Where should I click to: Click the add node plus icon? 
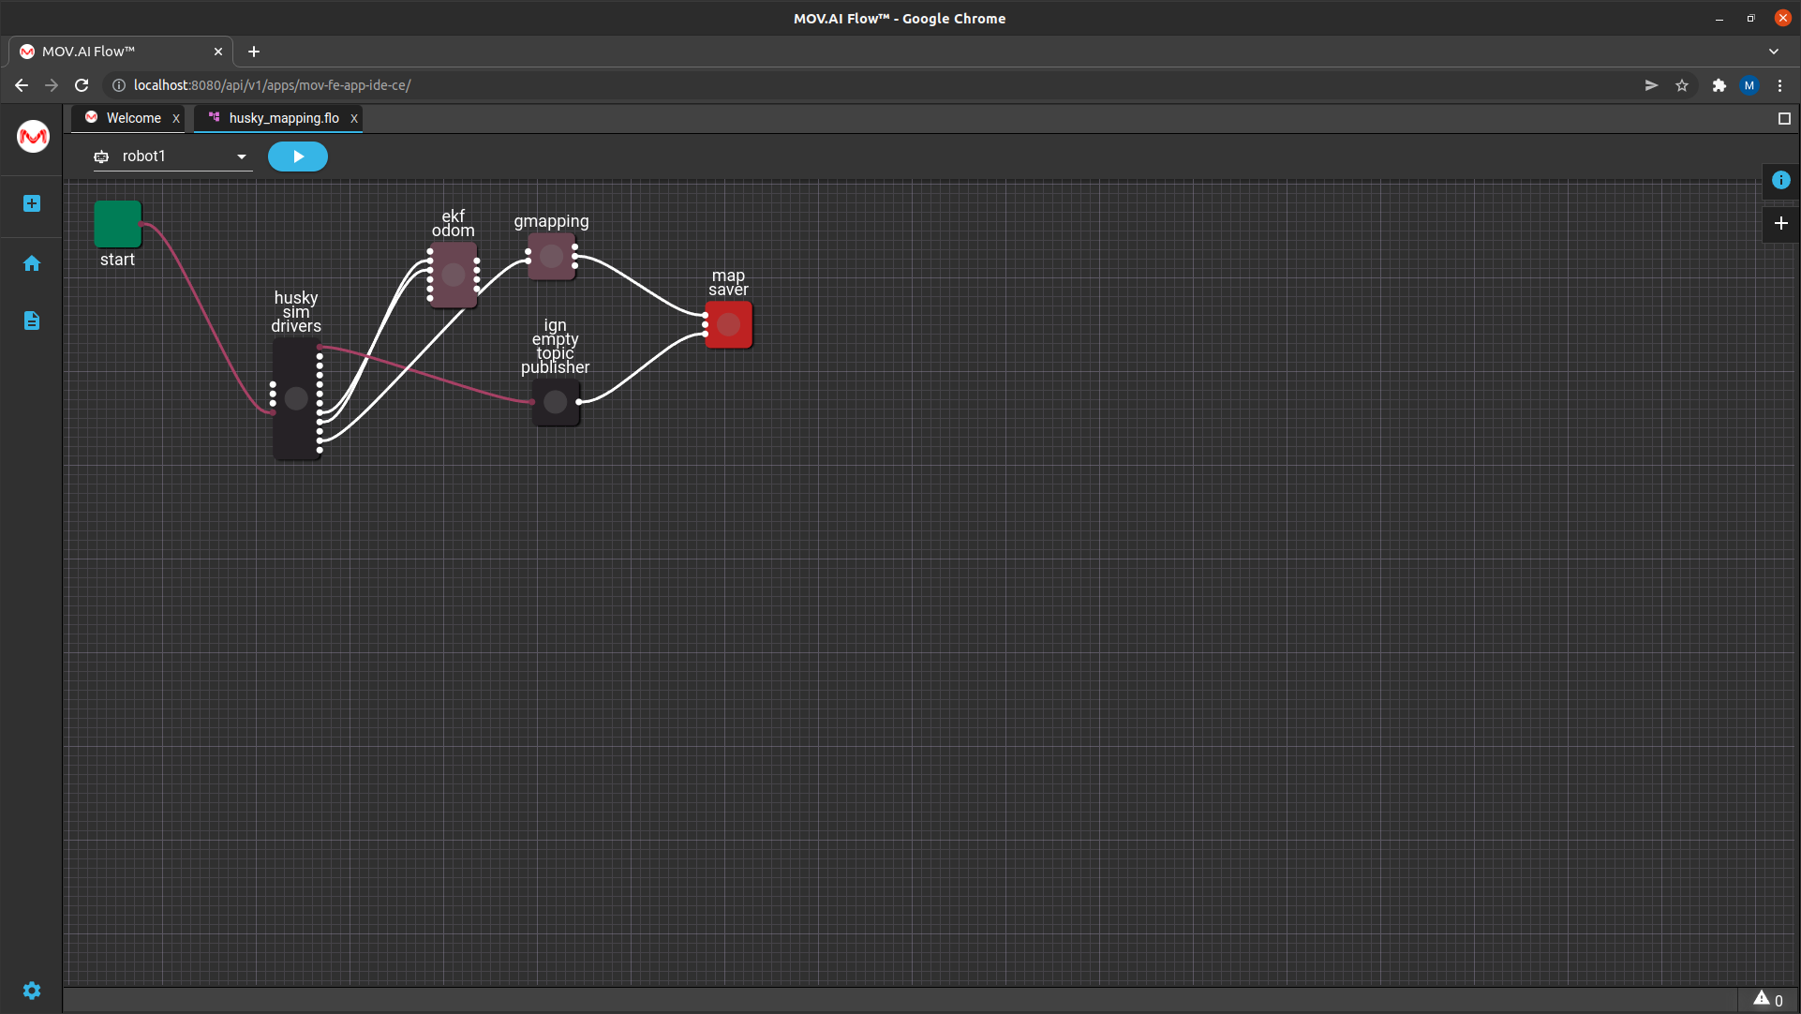pyautogui.click(x=1780, y=223)
